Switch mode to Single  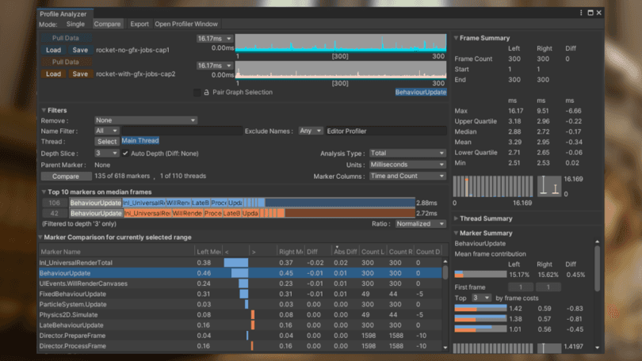click(x=75, y=25)
